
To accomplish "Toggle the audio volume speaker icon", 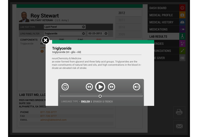I will coord(137,87).
